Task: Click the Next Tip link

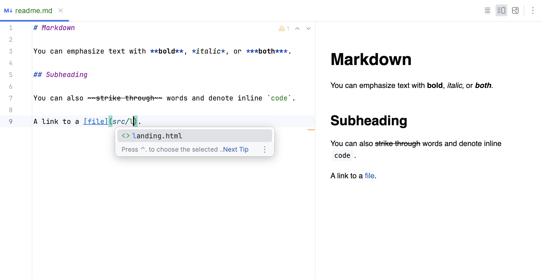Action: coord(236,149)
